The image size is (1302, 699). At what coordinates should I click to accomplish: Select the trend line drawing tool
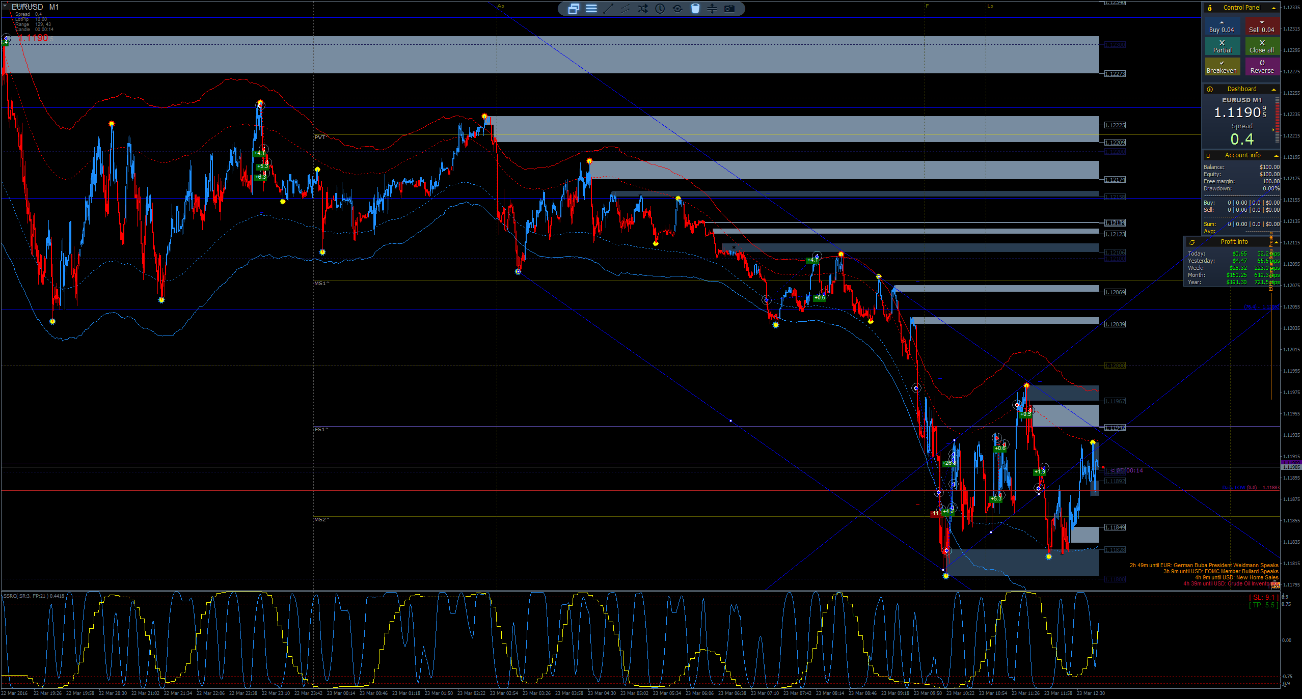(608, 8)
